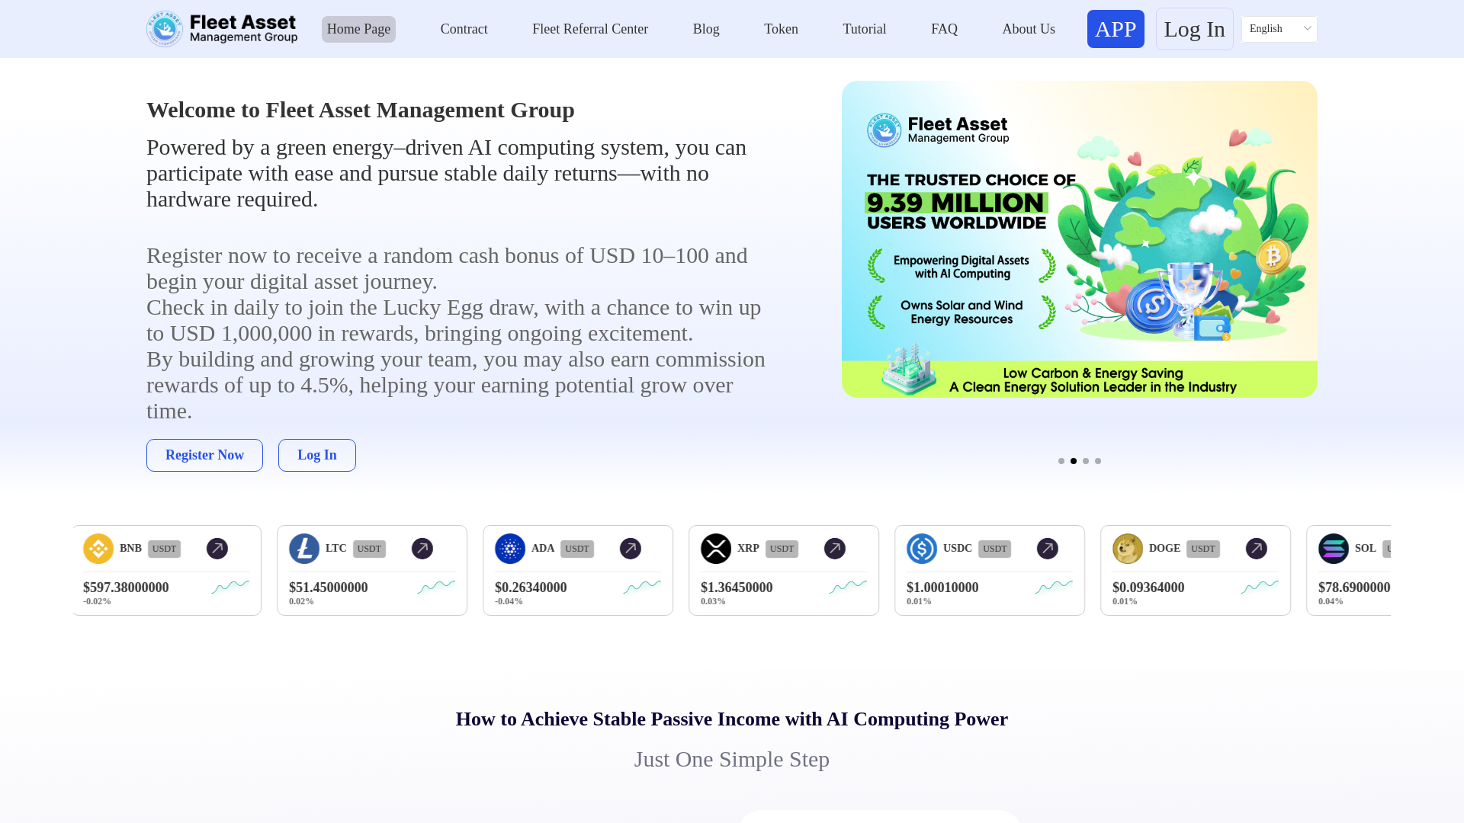Go to Home Page nav item
Screen dimensions: 1464x823
[358, 29]
